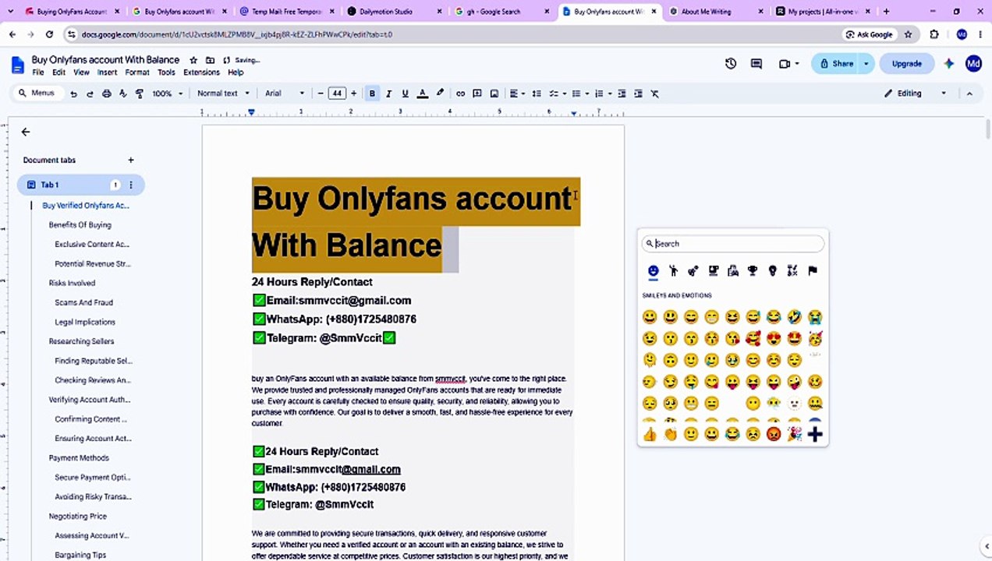
Task: Decrease font size with the minus button
Action: [320, 93]
